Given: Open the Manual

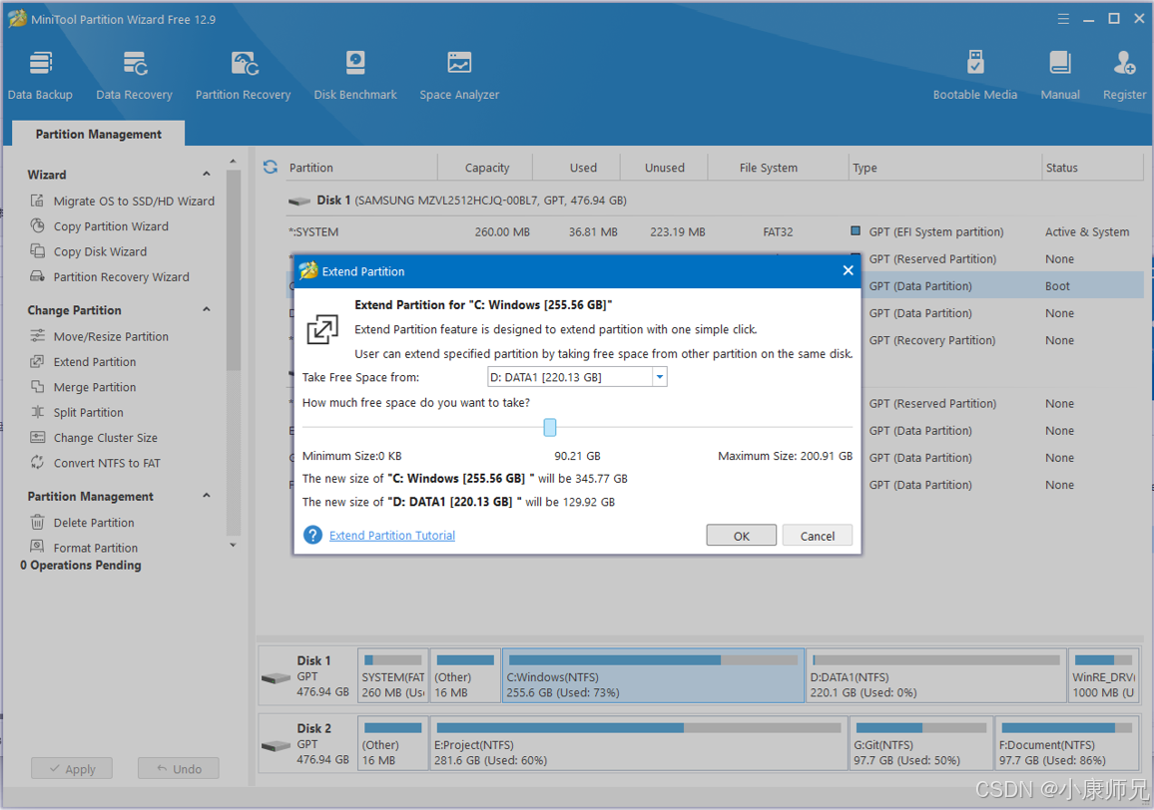Looking at the screenshot, I should 1060,76.
